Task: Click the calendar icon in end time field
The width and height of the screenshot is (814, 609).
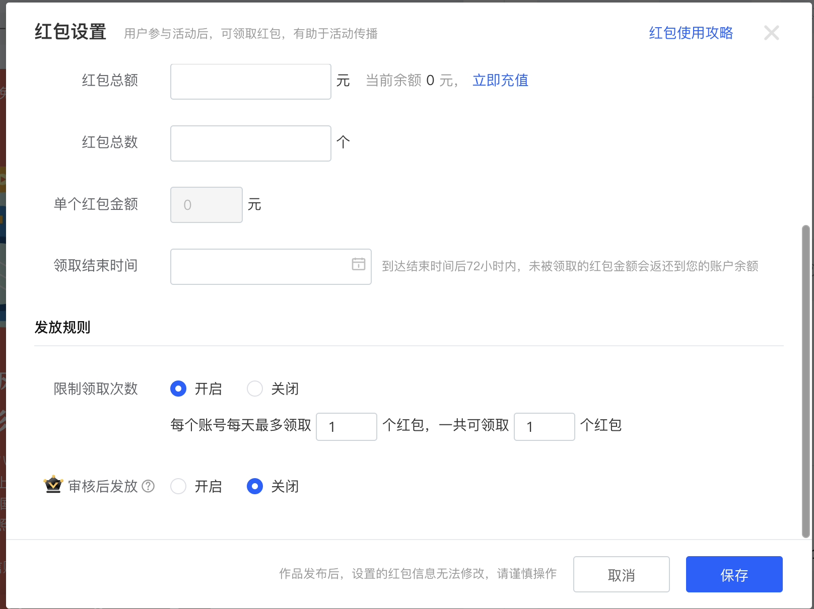Action: pyautogui.click(x=358, y=264)
